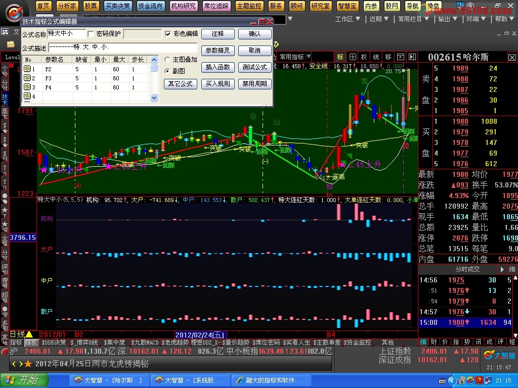Click the 测试公式 button
Image resolution: width=518 pixels, height=388 pixels.
[255, 67]
